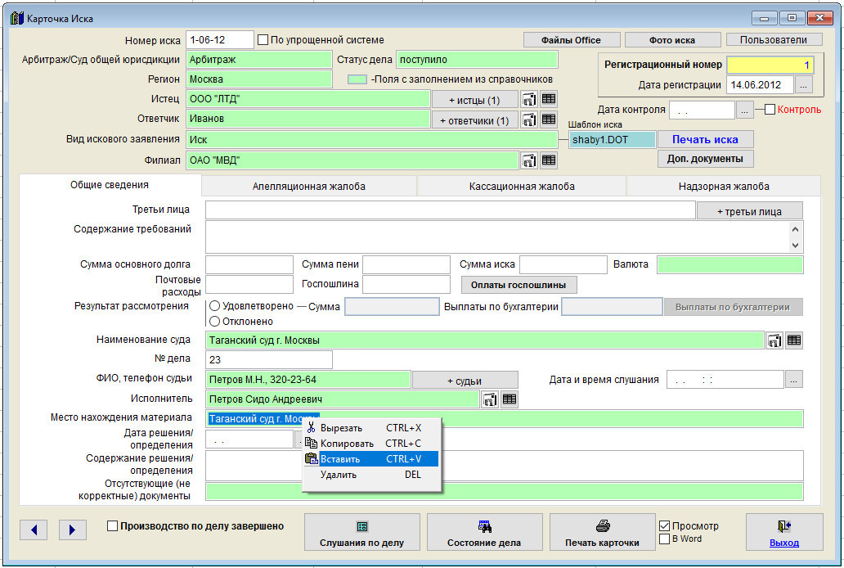
Task: Switch to Апелляционная жалоба tab
Action: coord(308,187)
